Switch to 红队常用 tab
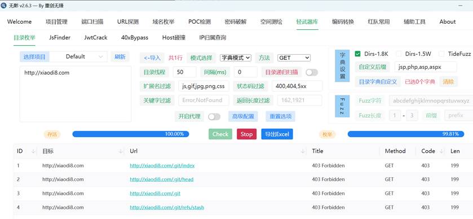Viewport: 473px width, 219px height. tap(379, 22)
